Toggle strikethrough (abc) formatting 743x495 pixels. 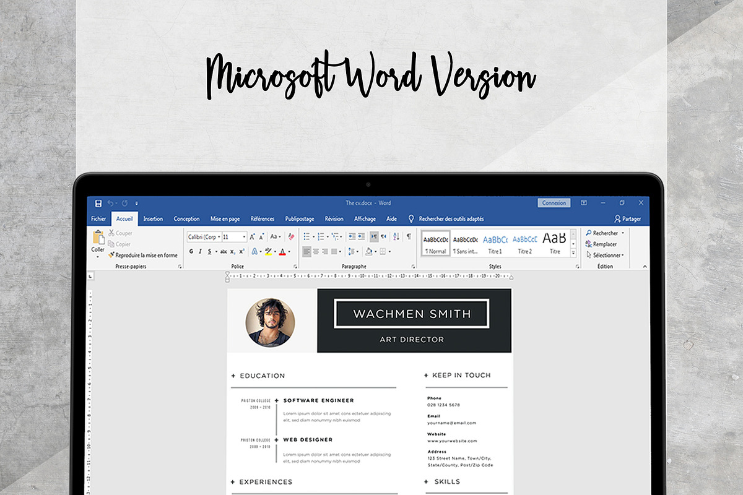pos(224,252)
